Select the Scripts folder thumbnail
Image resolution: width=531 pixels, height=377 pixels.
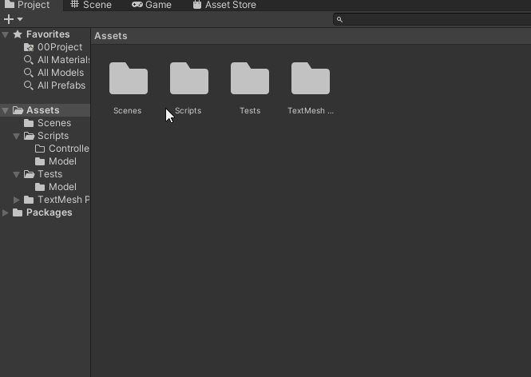pos(189,78)
